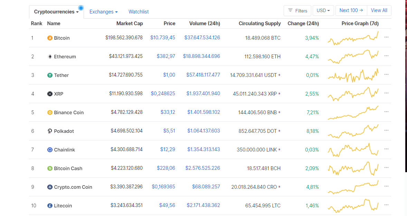Screen dimensions: 407x216
Task: Open Ethereum 7-day price graph
Action: point(353,57)
